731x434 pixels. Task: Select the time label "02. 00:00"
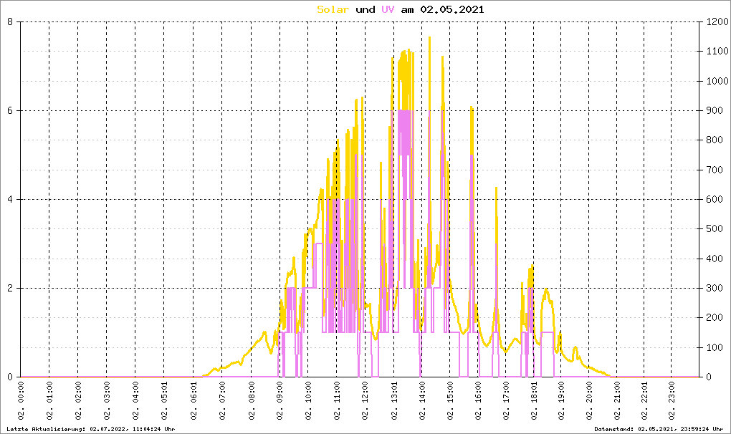pyautogui.click(x=21, y=400)
